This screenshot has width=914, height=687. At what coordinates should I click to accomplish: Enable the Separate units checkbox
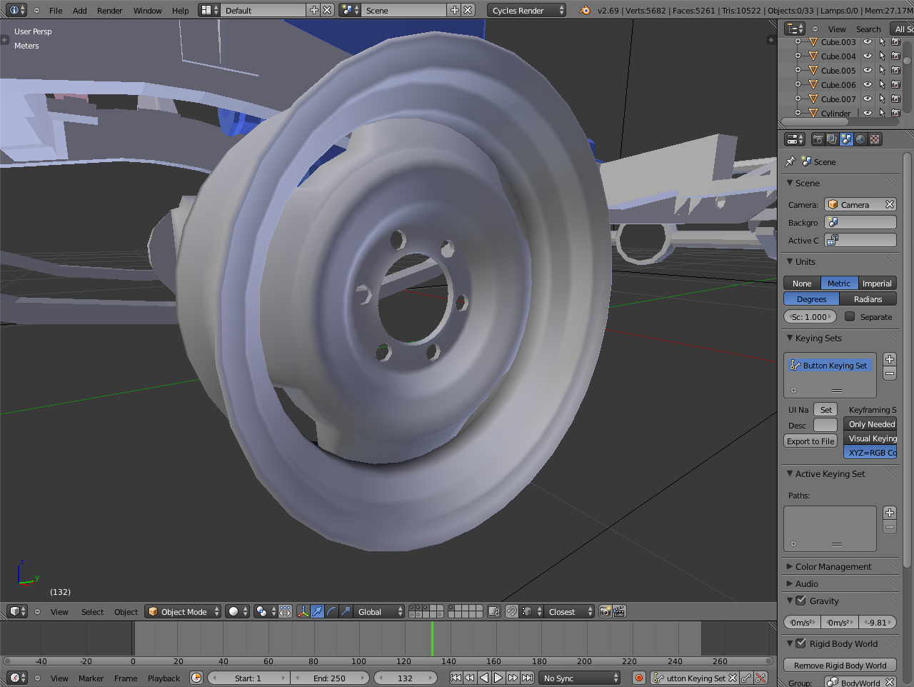point(850,316)
